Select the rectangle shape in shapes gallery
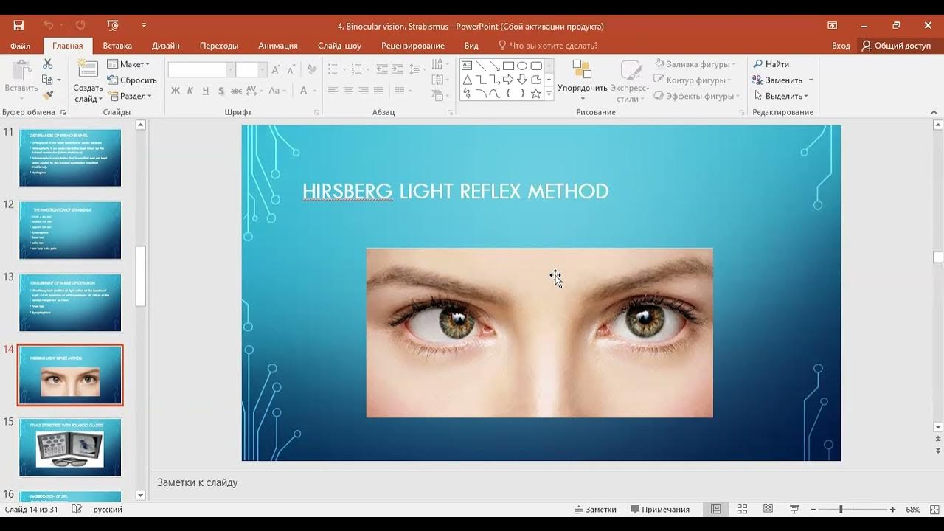944x531 pixels. click(508, 66)
